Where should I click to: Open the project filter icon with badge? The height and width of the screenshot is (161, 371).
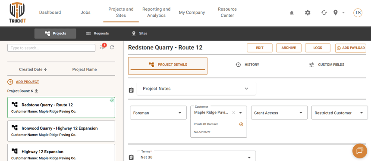click(102, 47)
